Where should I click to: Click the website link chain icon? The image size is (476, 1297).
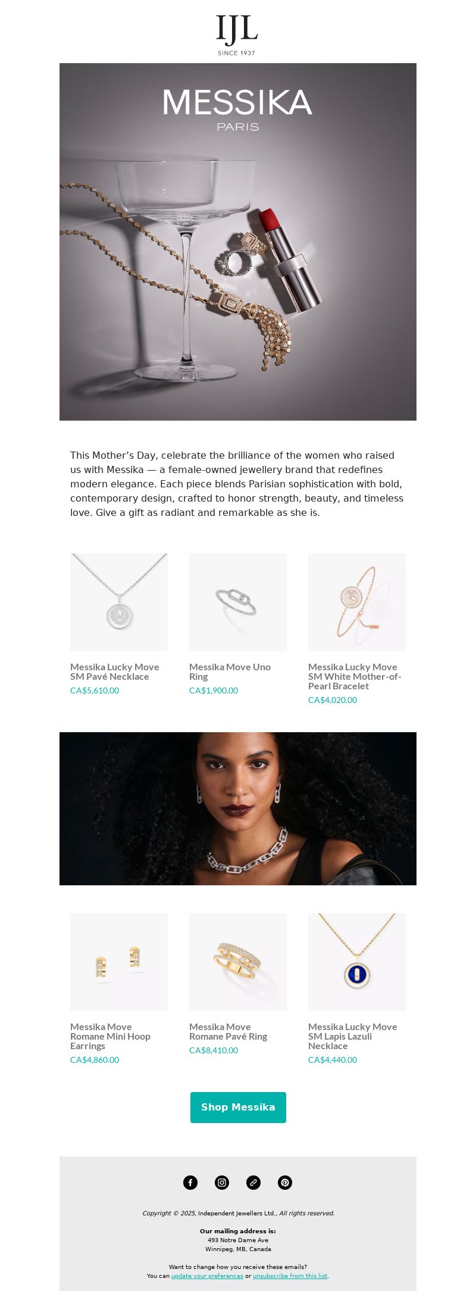point(253,1183)
